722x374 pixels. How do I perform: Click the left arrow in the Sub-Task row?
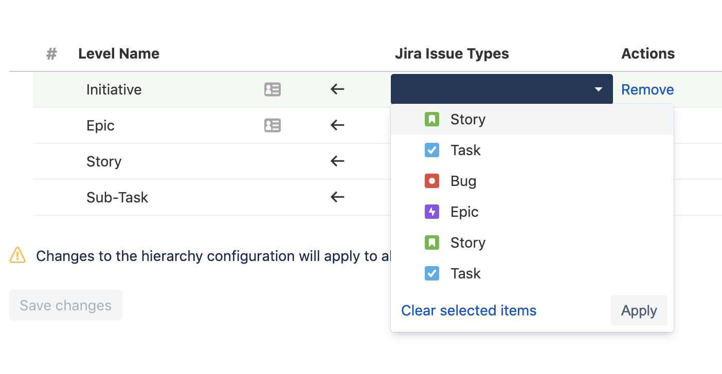[337, 197]
